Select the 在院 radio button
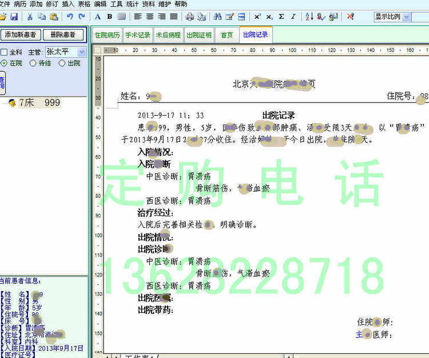Image resolution: width=429 pixels, height=358 pixels. pyautogui.click(x=4, y=63)
